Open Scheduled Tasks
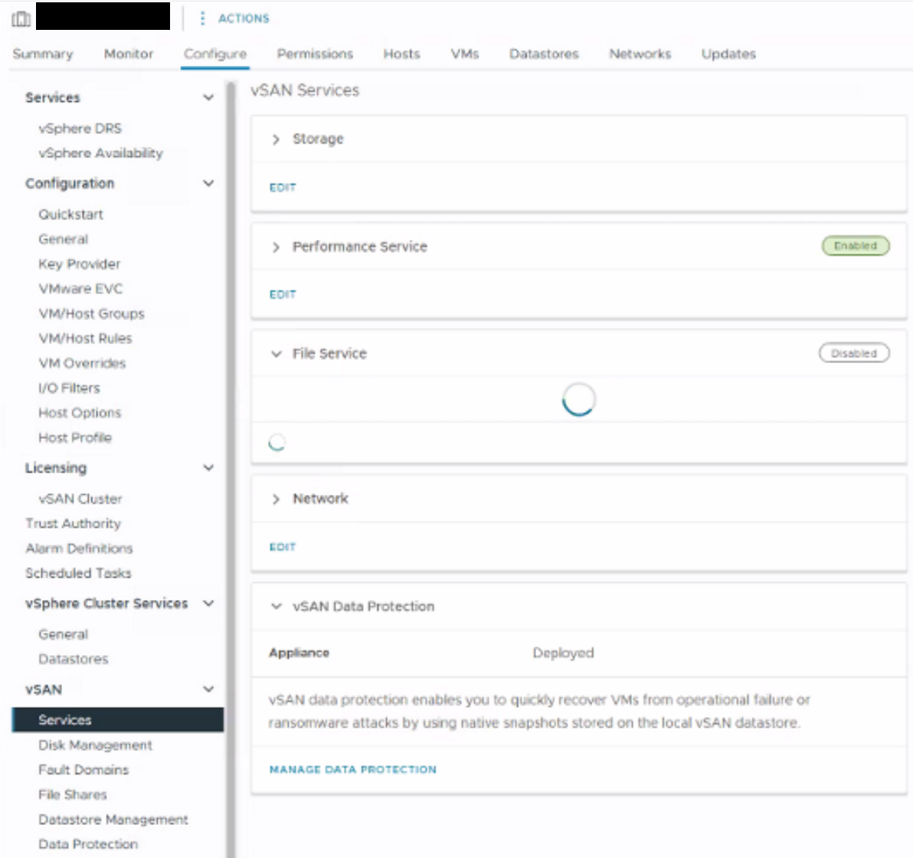 (x=78, y=573)
